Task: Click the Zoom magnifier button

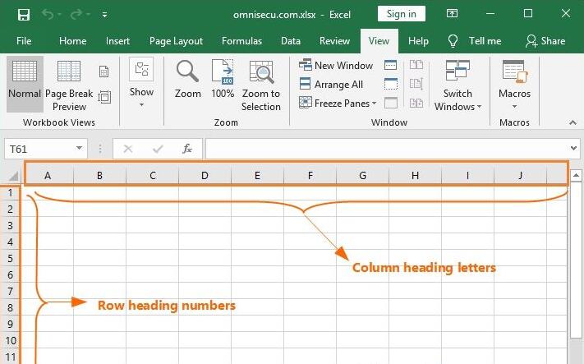Action: tap(188, 80)
